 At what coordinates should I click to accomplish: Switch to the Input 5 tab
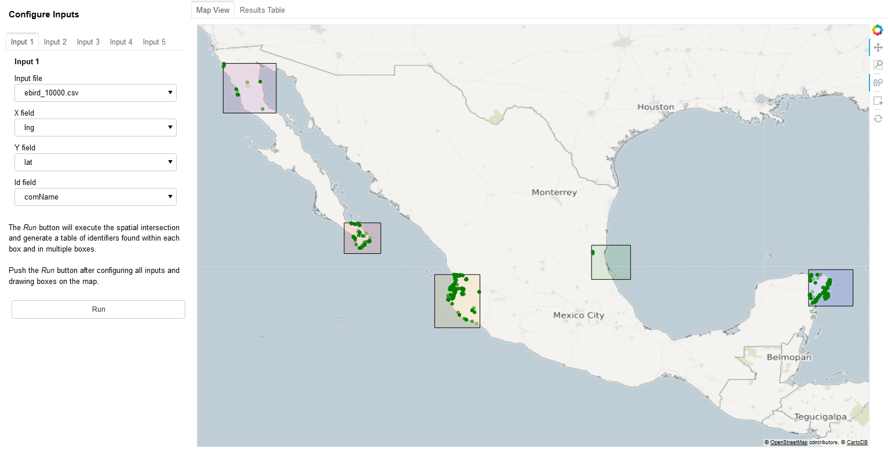pos(154,42)
